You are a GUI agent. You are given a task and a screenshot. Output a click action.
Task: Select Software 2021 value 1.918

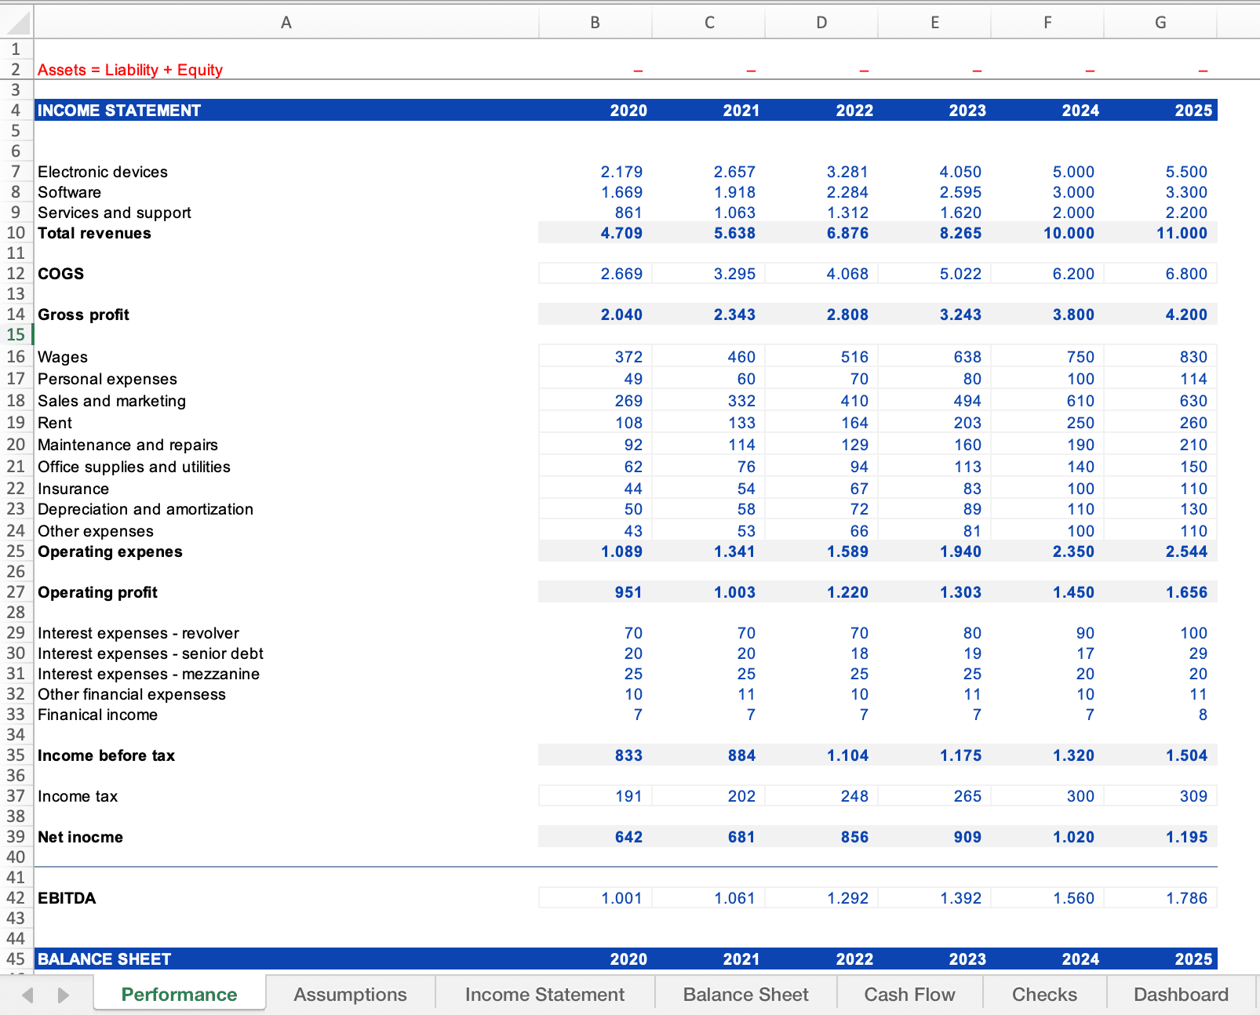[708, 192]
